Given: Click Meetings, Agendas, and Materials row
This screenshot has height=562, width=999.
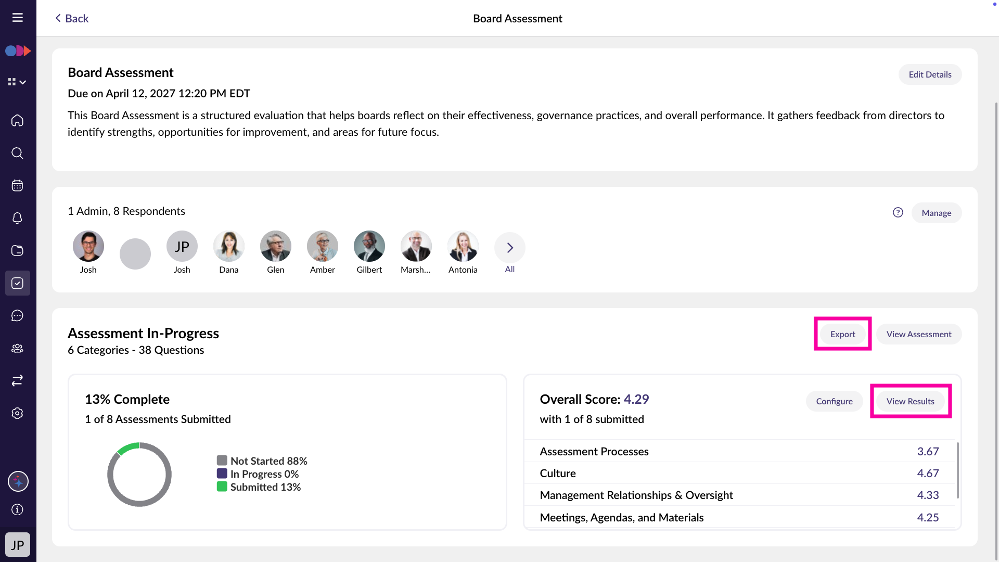Looking at the screenshot, I should (x=739, y=517).
